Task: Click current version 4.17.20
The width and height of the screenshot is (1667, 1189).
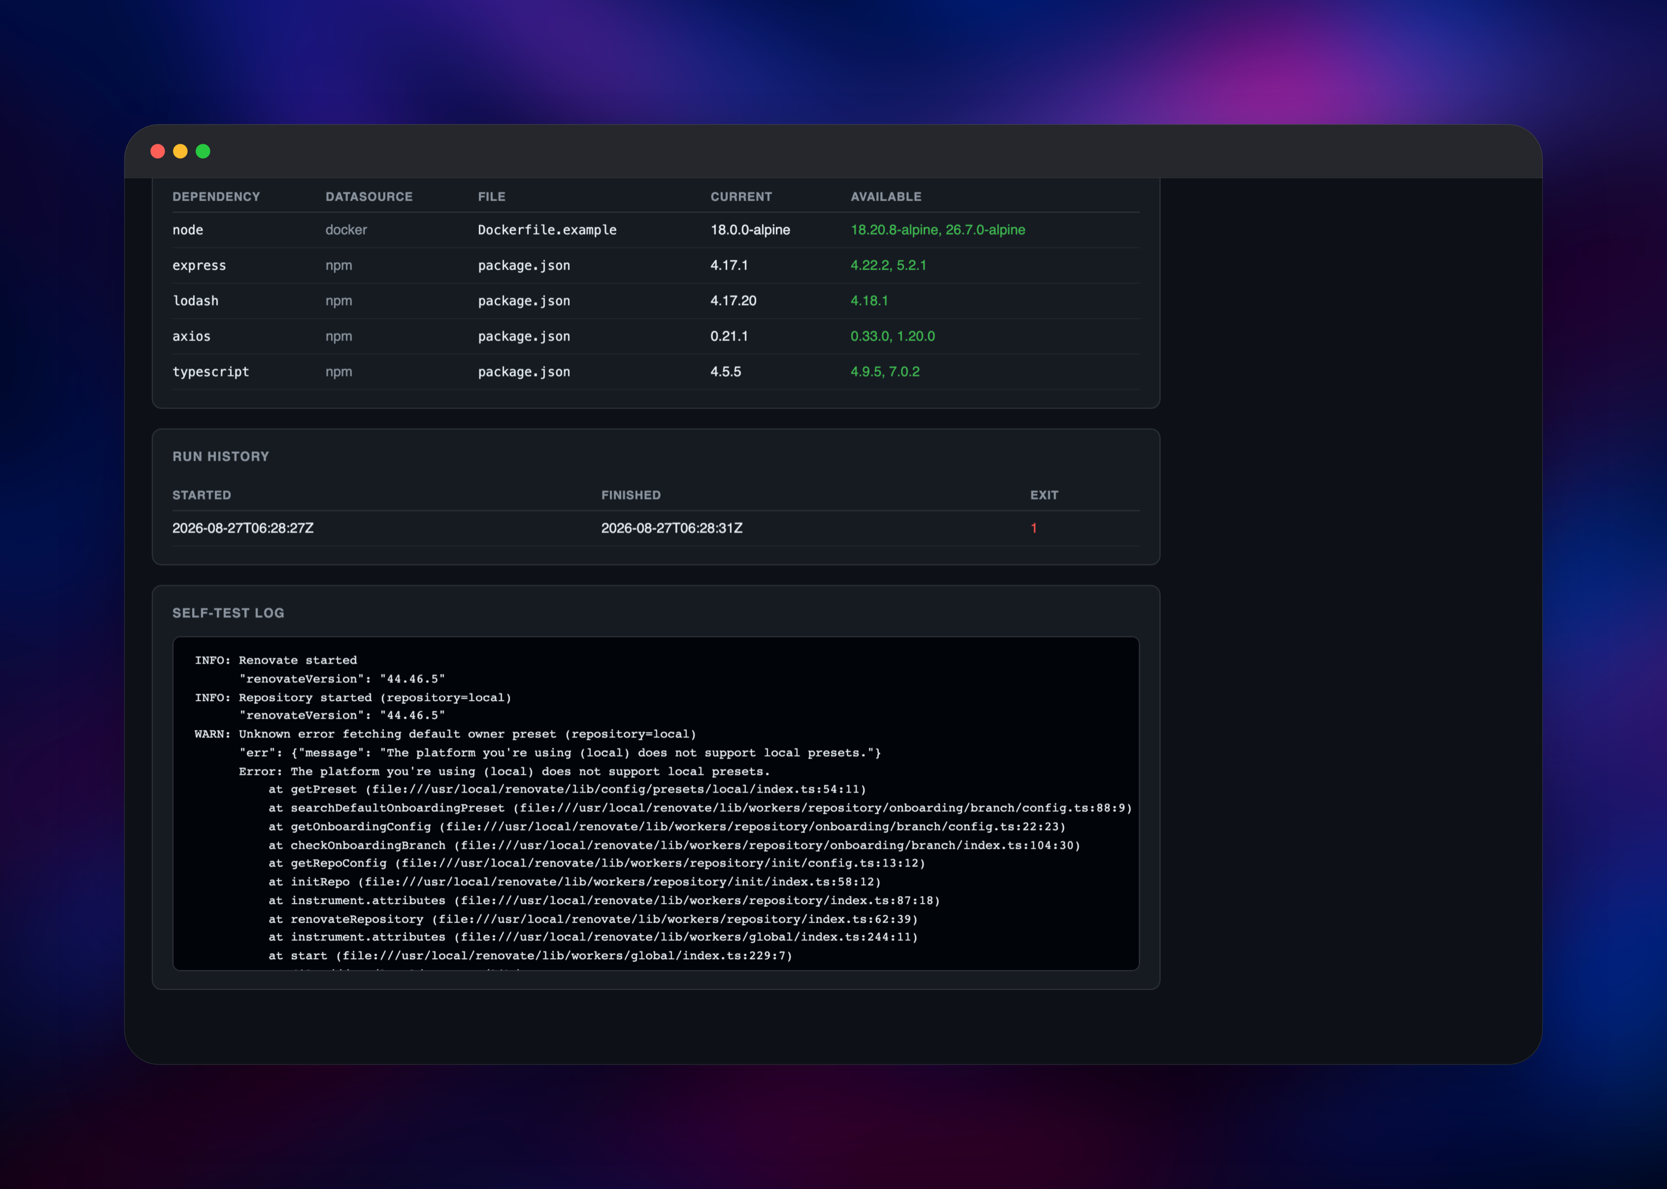Action: [733, 301]
